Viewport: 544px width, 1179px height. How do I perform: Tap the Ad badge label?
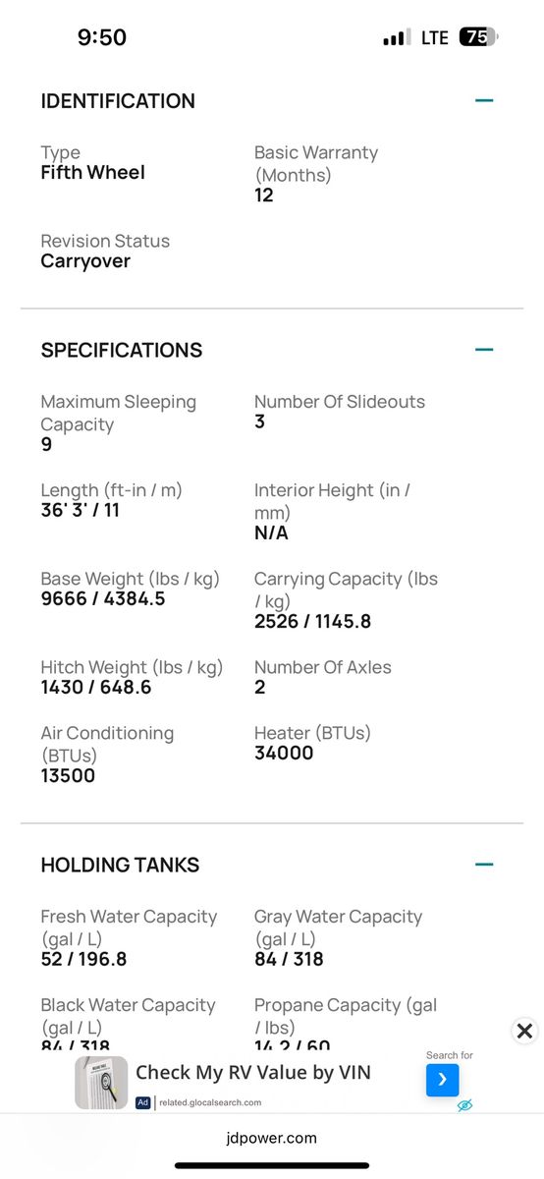(x=143, y=1103)
